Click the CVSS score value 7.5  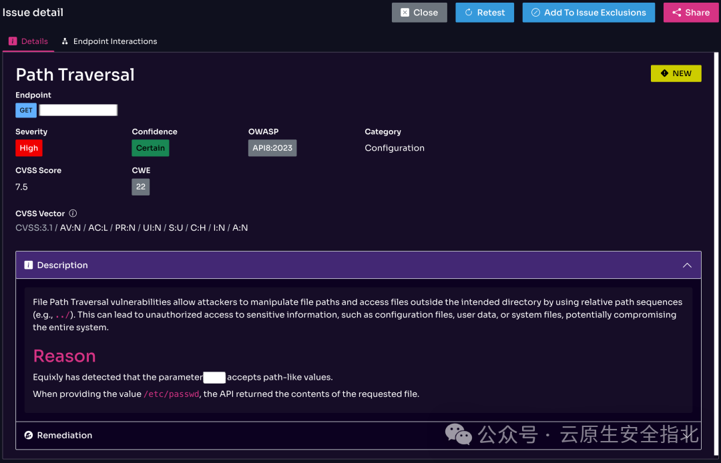(x=21, y=187)
